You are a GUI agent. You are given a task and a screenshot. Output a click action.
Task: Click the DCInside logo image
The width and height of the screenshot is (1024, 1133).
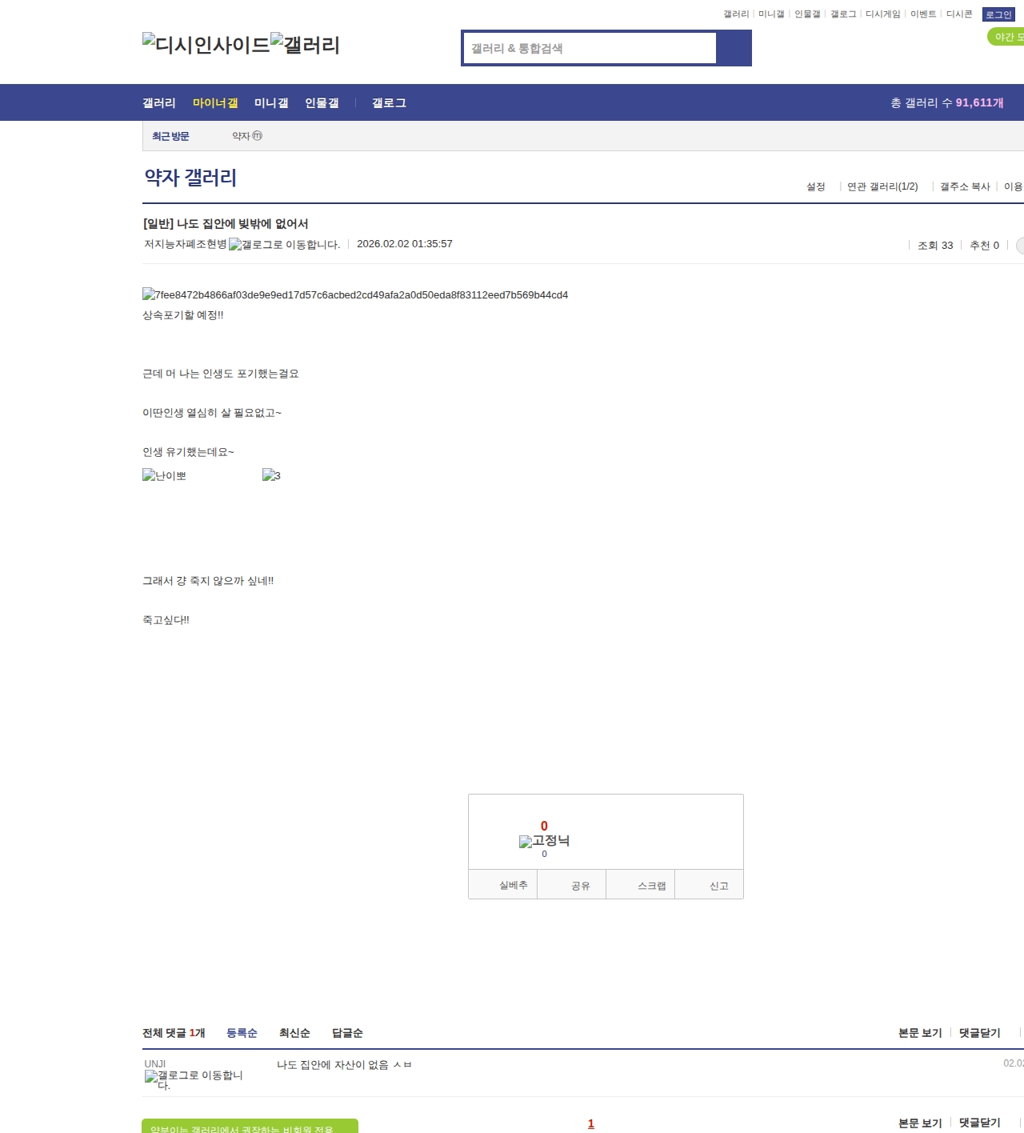tap(206, 45)
